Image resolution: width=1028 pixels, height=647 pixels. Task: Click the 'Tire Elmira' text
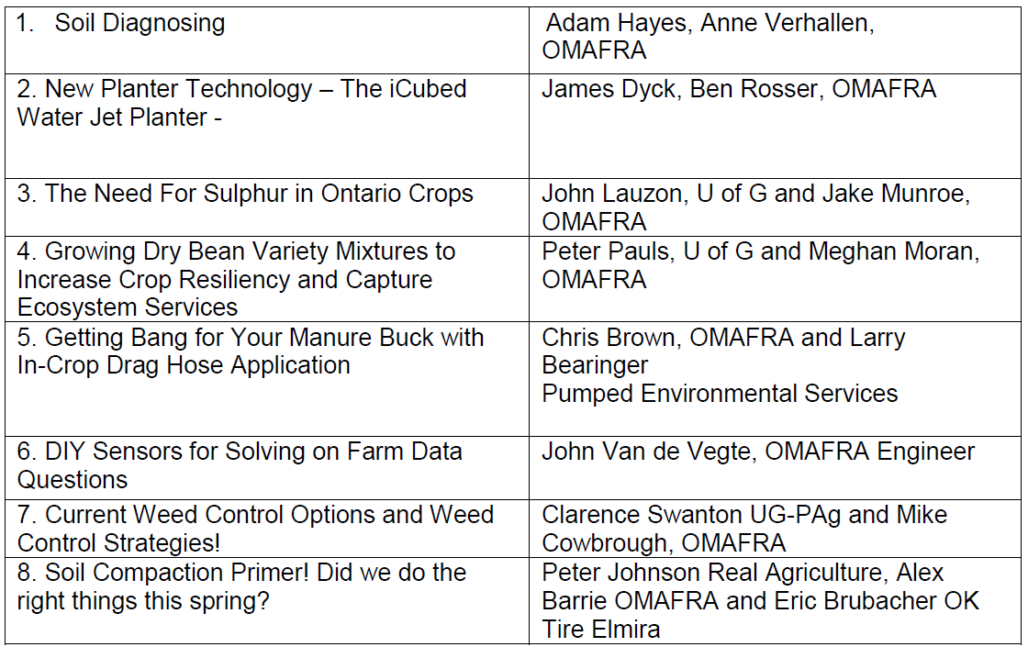tap(601, 630)
